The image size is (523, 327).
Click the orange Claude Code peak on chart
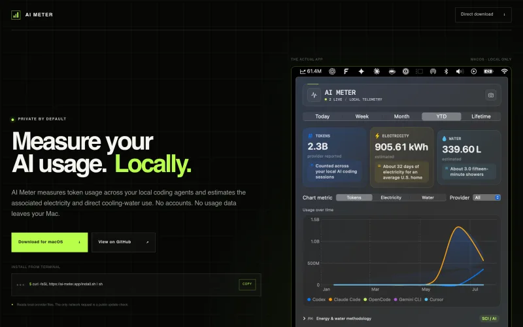[459, 227]
